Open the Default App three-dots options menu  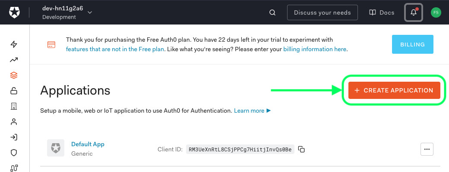tap(427, 149)
